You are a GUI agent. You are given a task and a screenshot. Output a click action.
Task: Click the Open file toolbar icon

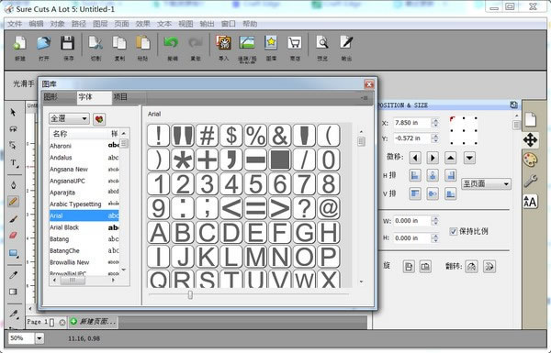(43, 43)
